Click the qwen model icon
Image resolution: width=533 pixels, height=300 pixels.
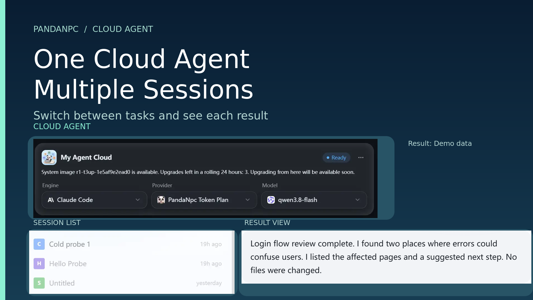271,200
